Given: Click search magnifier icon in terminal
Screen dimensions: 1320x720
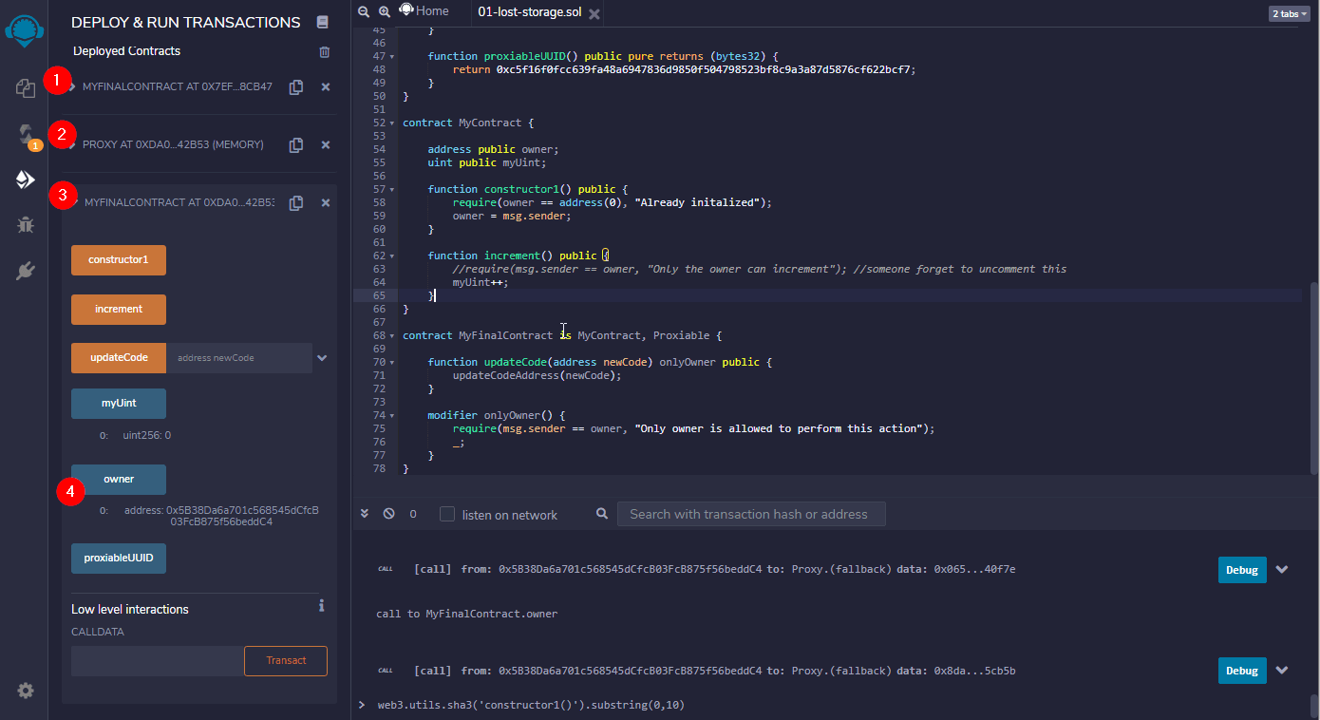Looking at the screenshot, I should (602, 514).
